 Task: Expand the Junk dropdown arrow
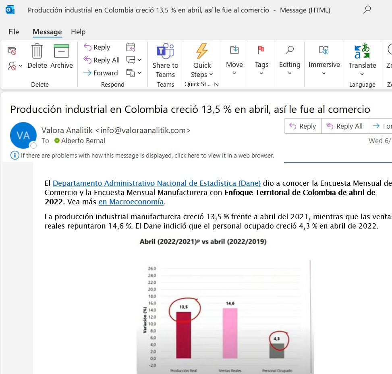[21, 66]
